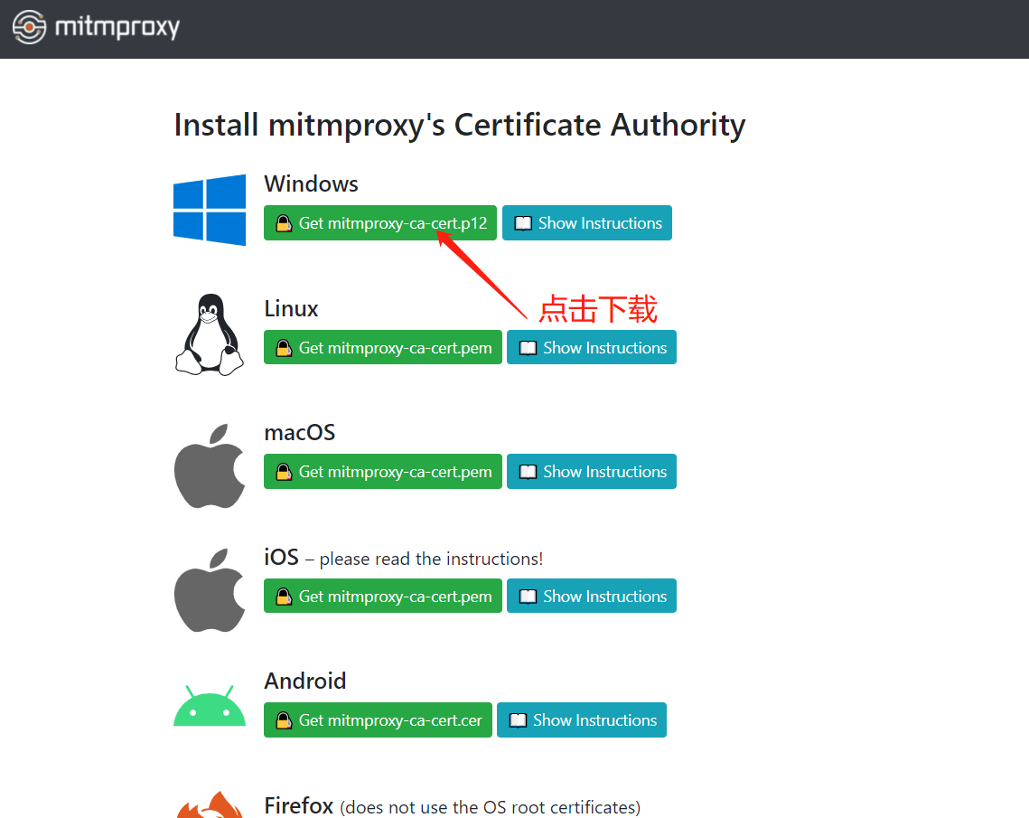This screenshot has width=1029, height=818.
Task: Show Instructions for macOS
Action: tap(591, 472)
